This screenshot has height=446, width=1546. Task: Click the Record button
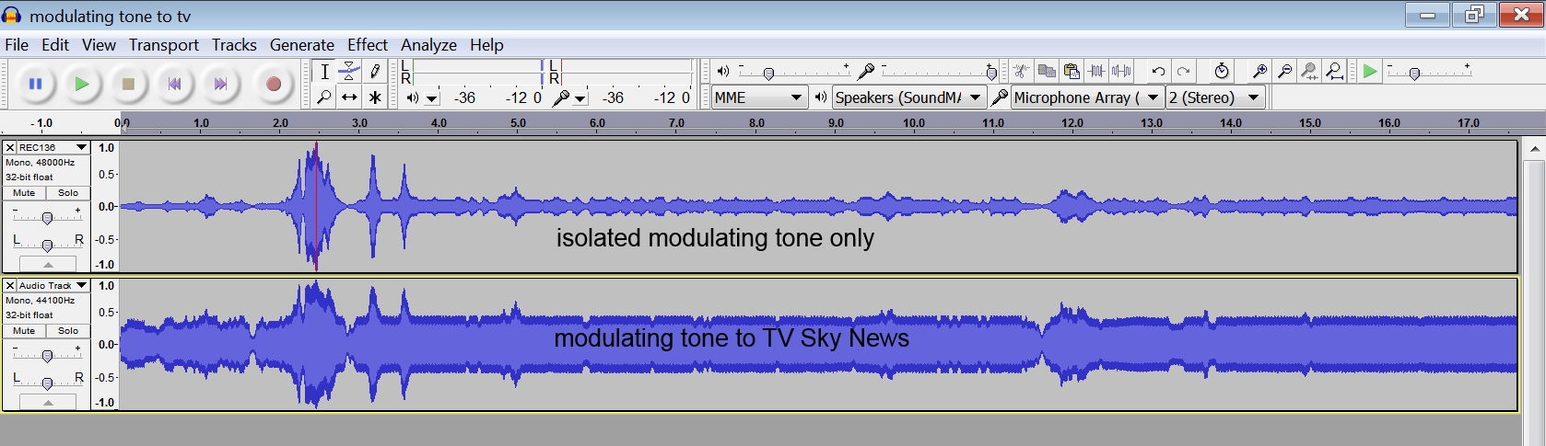coord(273,84)
